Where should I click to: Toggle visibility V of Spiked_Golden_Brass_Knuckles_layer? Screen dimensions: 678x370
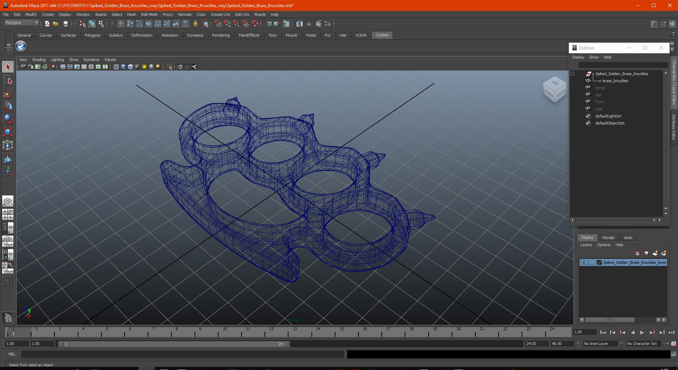point(584,262)
